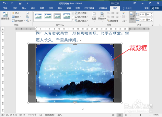Click the page count 第1页,共1页 in status bar
Image resolution: width=162 pixels, height=117 pixels.
pos(9,115)
